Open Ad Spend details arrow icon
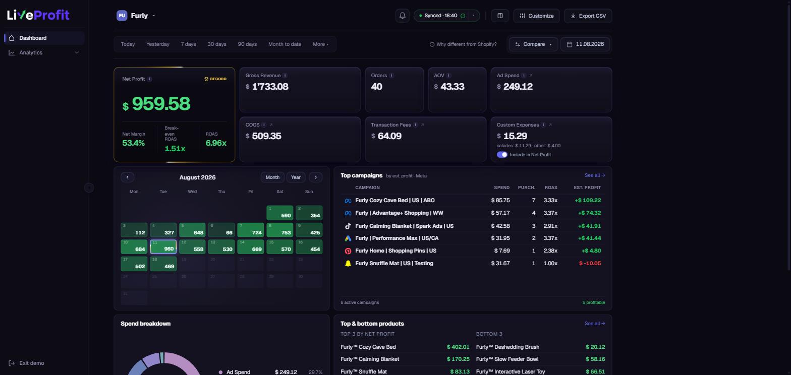Viewport: 791px width, 375px height. [531, 76]
